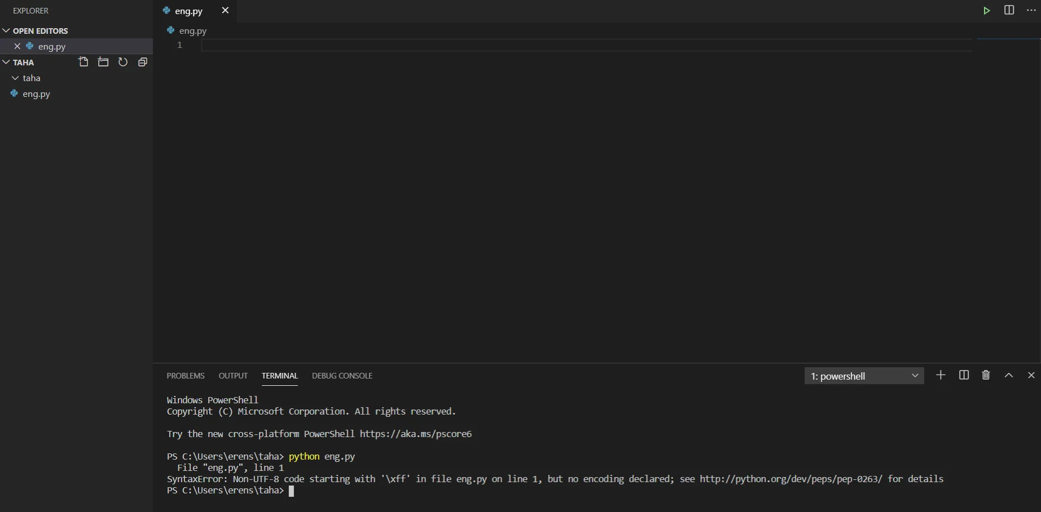Collapse the TAHA workspace section

(x=7, y=63)
